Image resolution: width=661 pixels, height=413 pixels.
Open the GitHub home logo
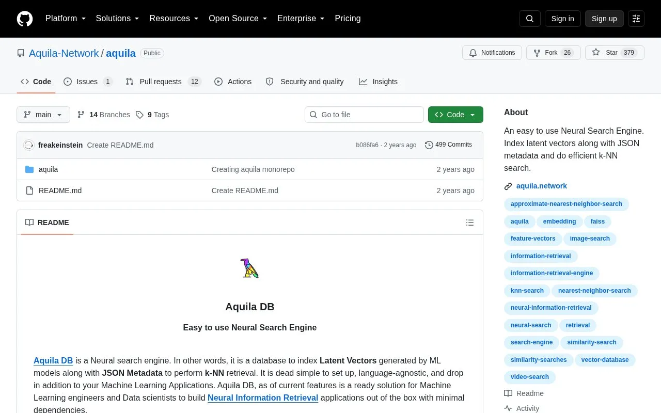pos(25,19)
